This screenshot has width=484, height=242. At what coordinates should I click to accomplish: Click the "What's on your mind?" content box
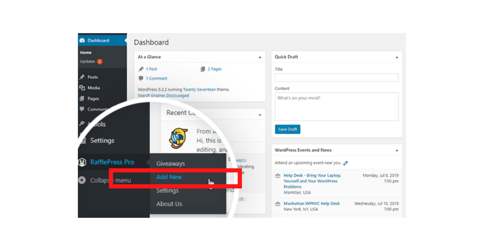[x=336, y=106]
